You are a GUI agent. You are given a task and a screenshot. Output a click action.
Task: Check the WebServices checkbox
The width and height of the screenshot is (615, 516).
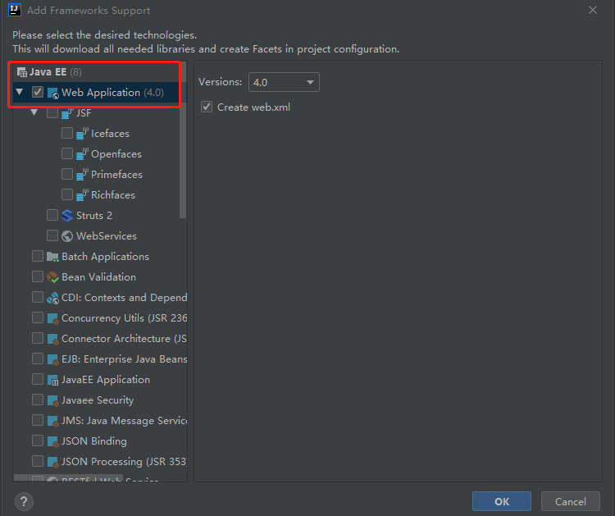coord(52,235)
